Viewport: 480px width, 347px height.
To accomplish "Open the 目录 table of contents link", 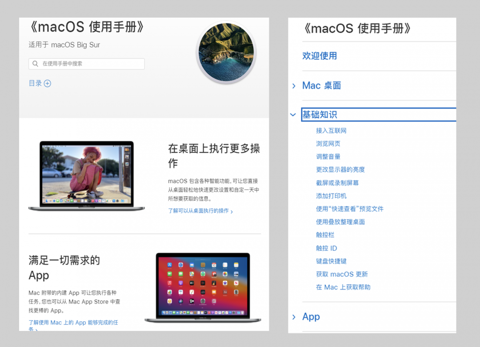I will point(35,83).
